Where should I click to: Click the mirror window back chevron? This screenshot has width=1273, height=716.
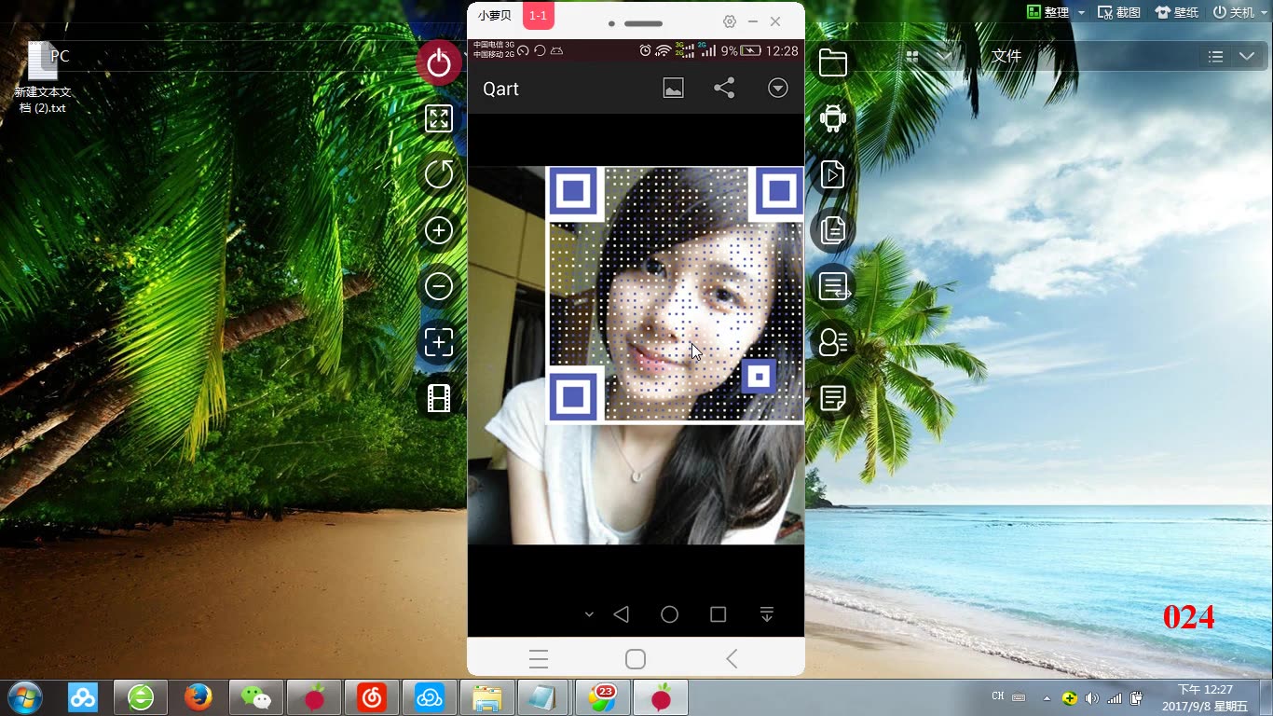732,659
